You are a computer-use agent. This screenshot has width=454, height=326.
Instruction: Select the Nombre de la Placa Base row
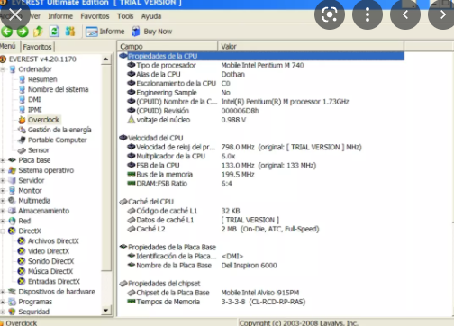[x=261, y=266]
